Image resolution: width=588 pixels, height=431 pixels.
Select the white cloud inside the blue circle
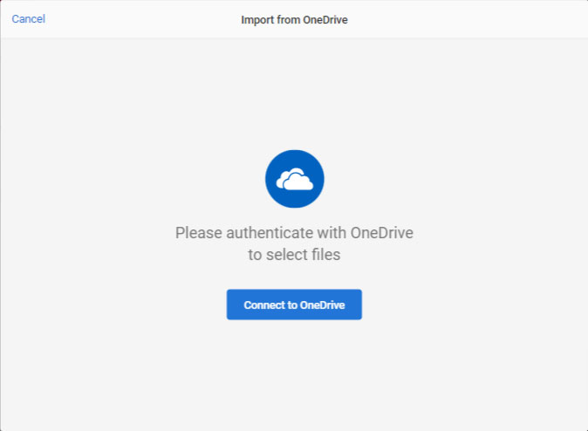point(294,180)
